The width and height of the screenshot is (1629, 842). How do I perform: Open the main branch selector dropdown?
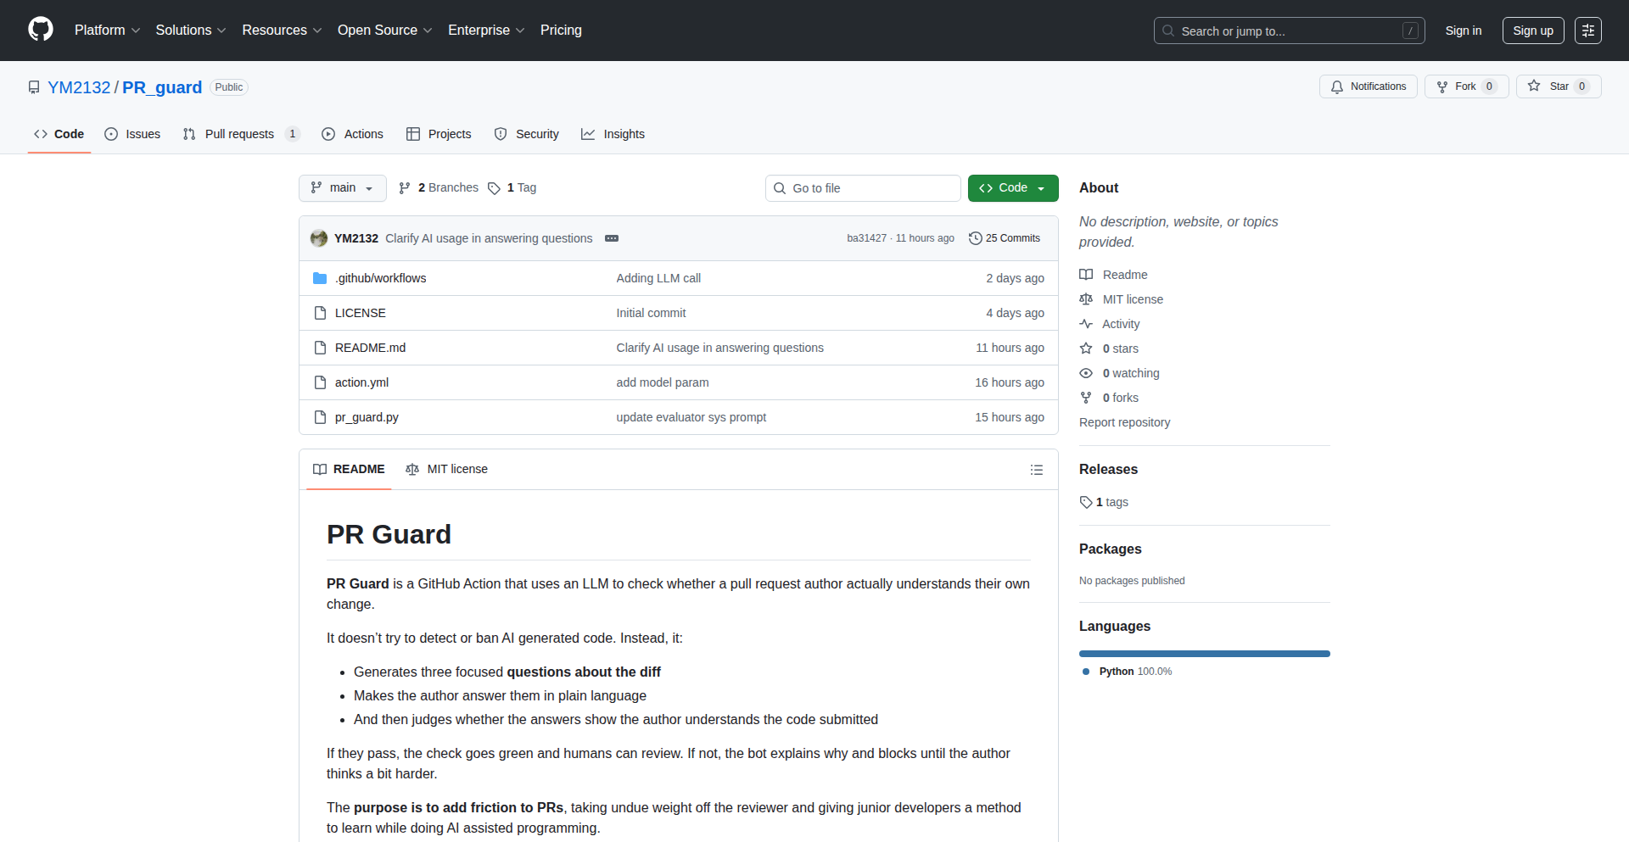(343, 188)
